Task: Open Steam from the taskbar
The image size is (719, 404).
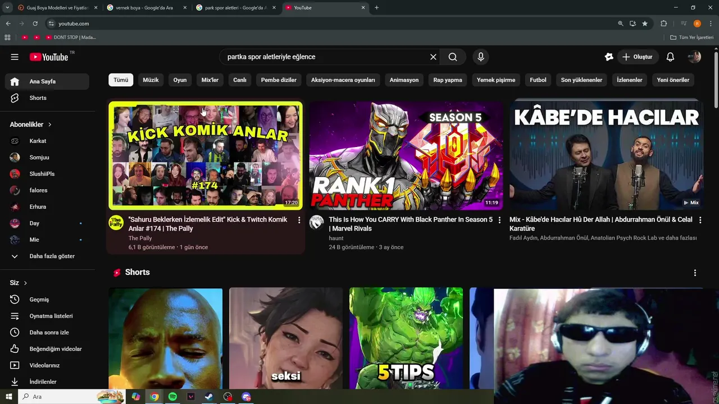Action: tap(208, 397)
